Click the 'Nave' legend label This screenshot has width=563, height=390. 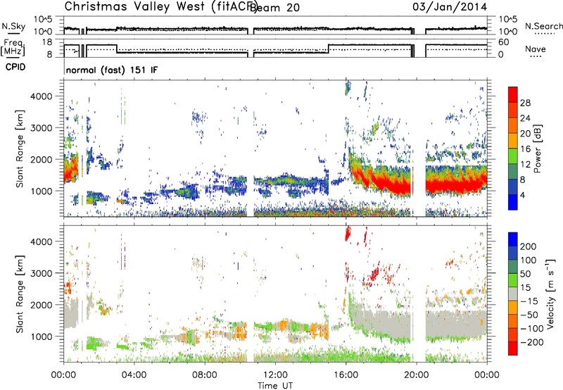536,49
